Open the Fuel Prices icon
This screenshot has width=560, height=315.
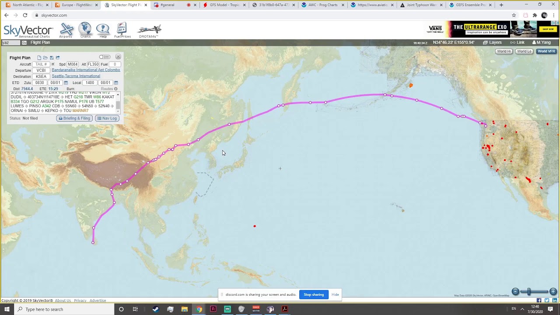coord(122,31)
